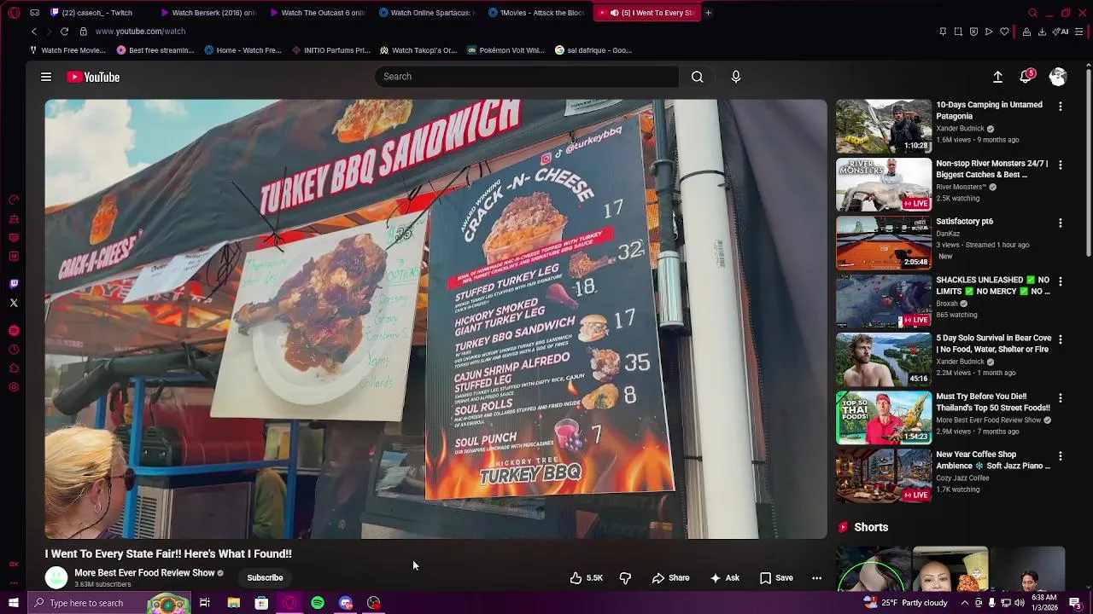1093x614 pixels.
Task: Open the INITIO Parfums bookmark
Action: pos(330,50)
